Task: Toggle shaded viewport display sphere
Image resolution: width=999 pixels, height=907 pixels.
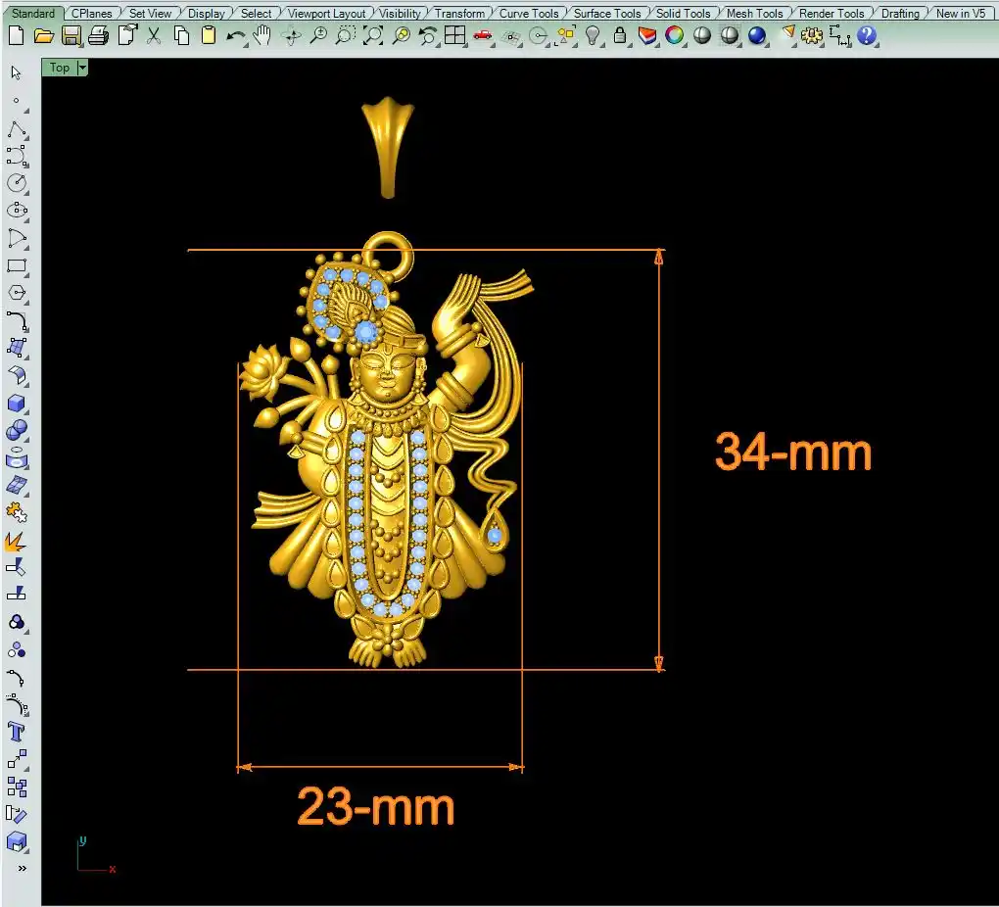Action: tap(702, 36)
